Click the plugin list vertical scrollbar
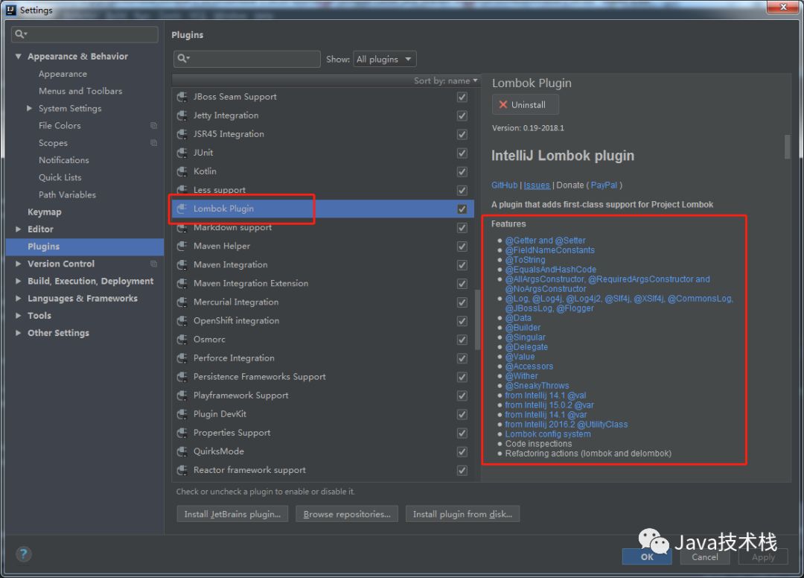The image size is (804, 578). 477,319
